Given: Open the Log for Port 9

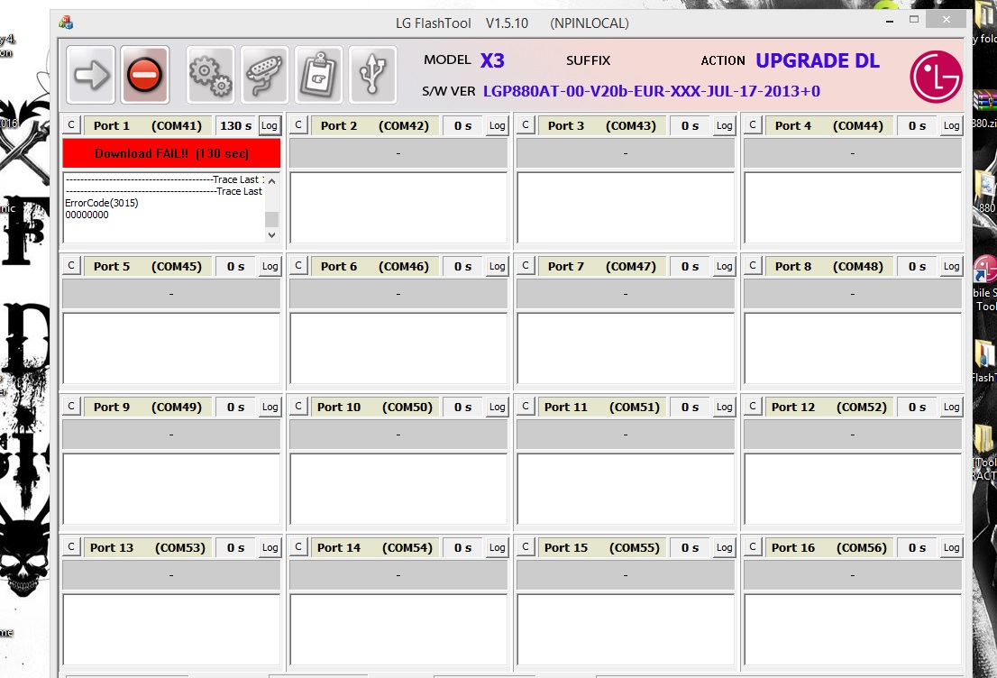Looking at the screenshot, I should pyautogui.click(x=270, y=407).
